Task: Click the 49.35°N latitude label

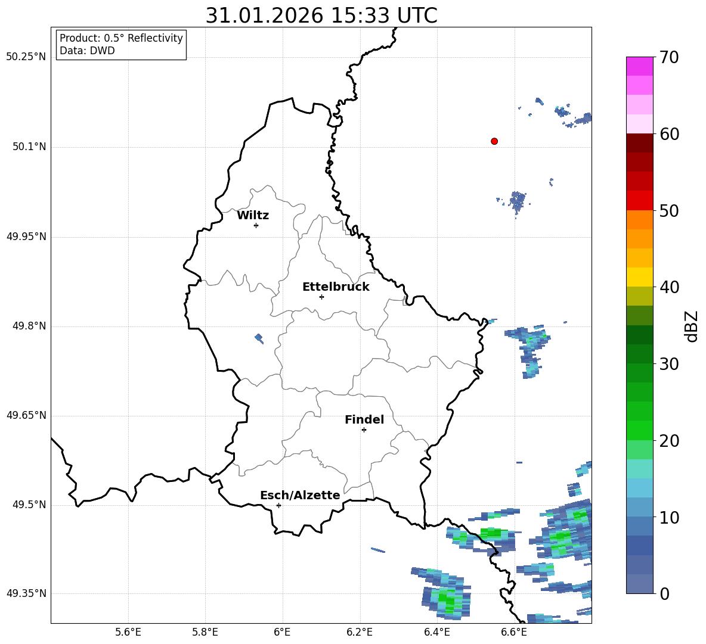Action: (x=26, y=593)
